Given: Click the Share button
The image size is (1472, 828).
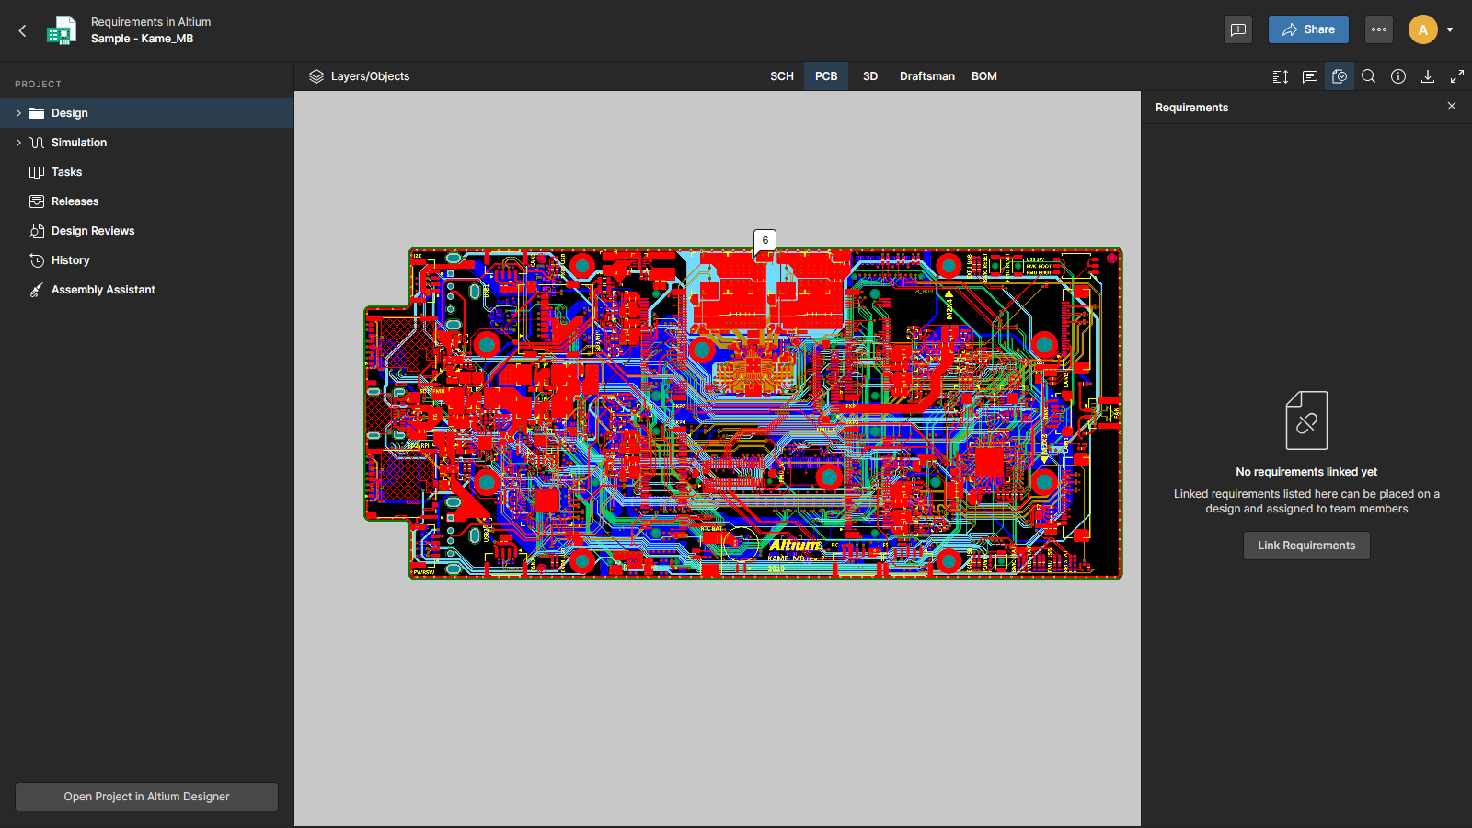Looking at the screenshot, I should point(1307,29).
